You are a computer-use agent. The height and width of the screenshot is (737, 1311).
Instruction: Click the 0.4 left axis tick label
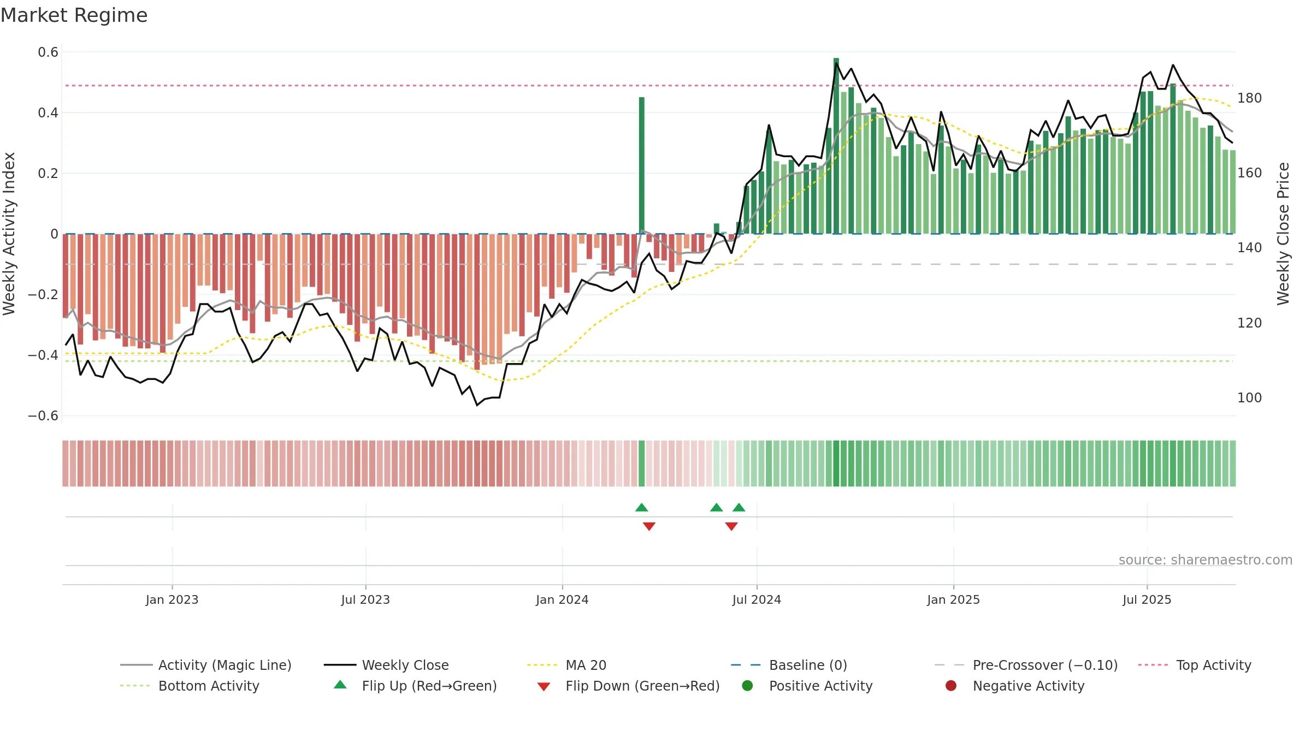48,113
